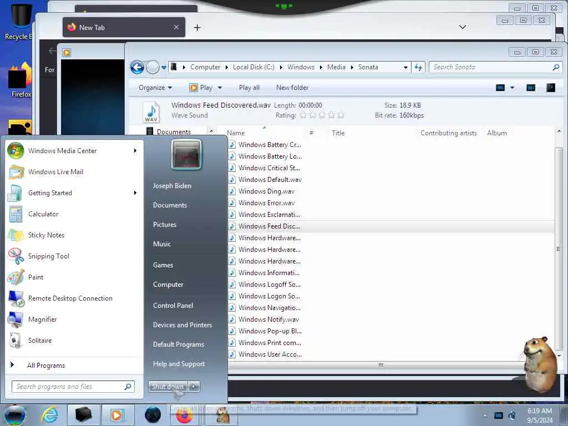The height and width of the screenshot is (426, 568).
Task: Open Windows Media Player taskbar button
Action: click(x=118, y=415)
